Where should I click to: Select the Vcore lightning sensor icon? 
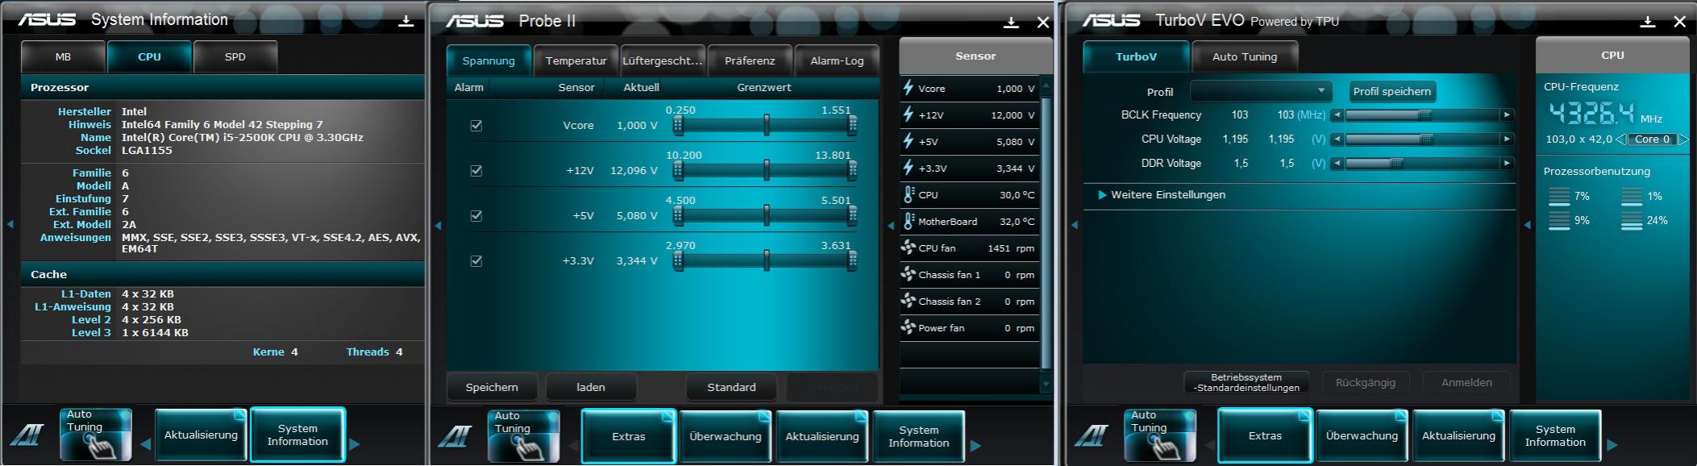coord(909,88)
